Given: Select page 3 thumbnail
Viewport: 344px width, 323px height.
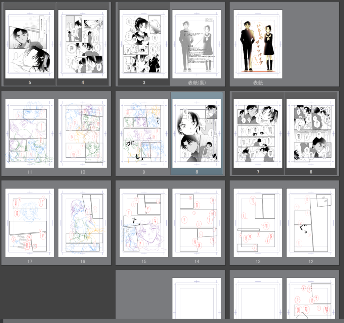Looking at the screenshot, I should [x=144, y=44].
